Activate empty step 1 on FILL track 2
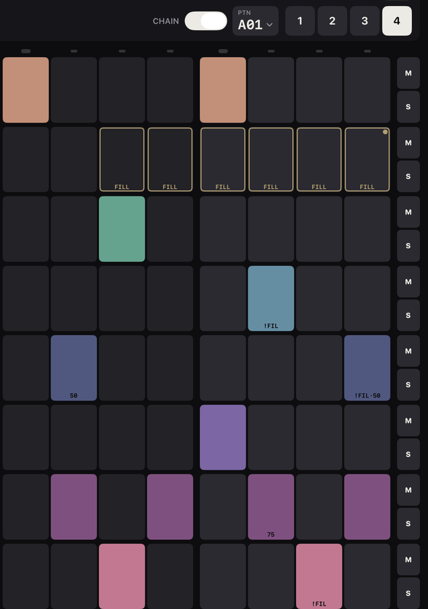Image resolution: width=428 pixels, height=609 pixels. 26,159
